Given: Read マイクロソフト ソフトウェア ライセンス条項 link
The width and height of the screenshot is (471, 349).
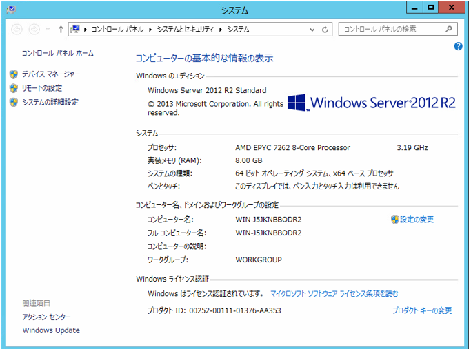Looking at the screenshot, I should click(334, 293).
